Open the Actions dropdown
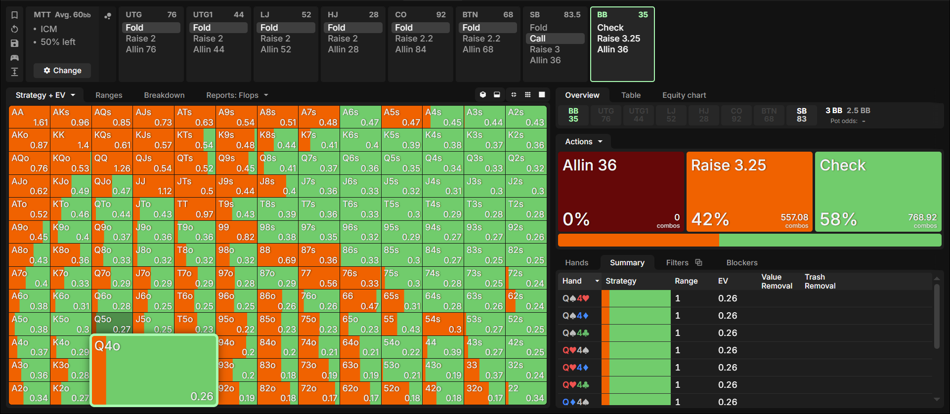This screenshot has width=950, height=414. coord(584,142)
